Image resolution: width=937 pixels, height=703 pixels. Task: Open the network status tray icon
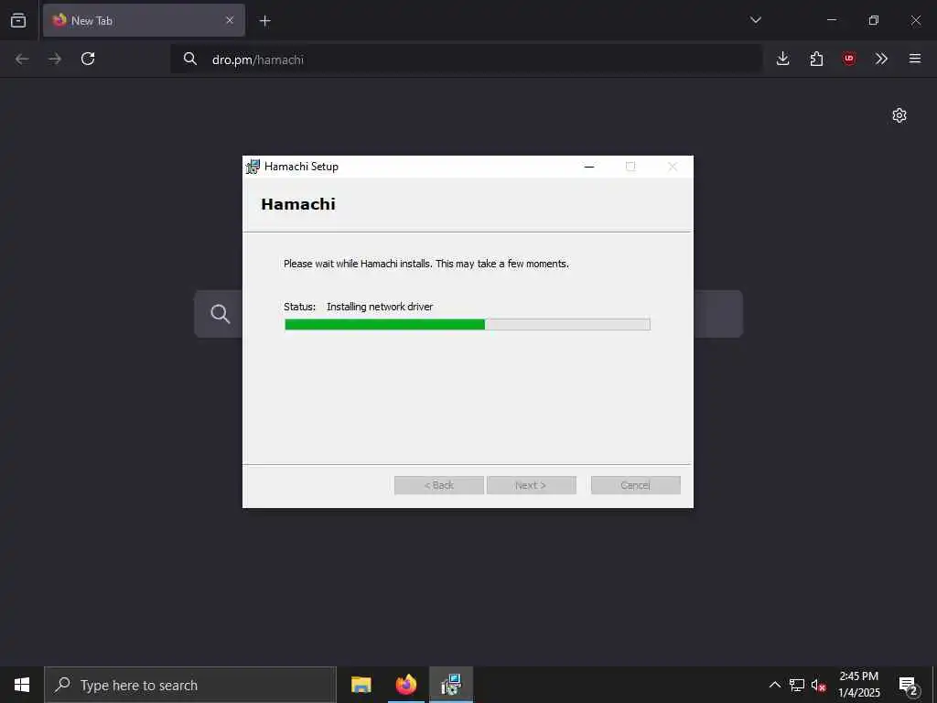(797, 685)
